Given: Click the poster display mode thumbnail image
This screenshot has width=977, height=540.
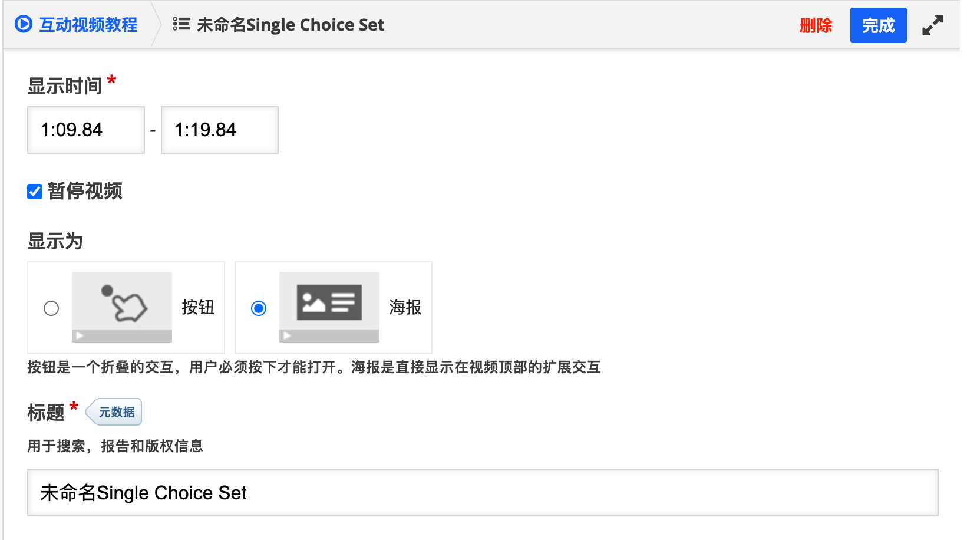Looking at the screenshot, I should 329,307.
